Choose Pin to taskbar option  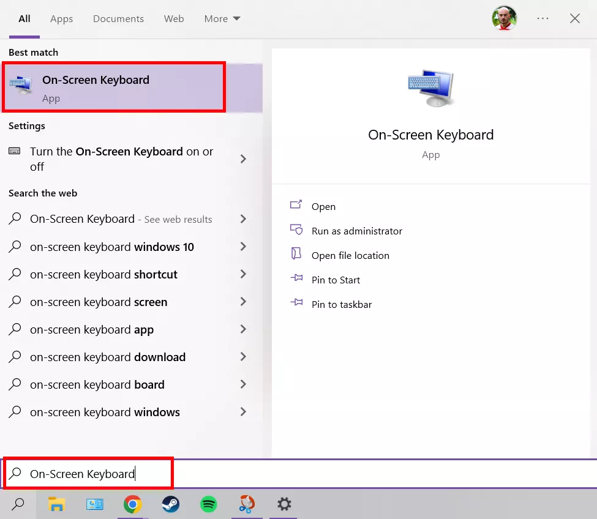pyautogui.click(x=341, y=305)
